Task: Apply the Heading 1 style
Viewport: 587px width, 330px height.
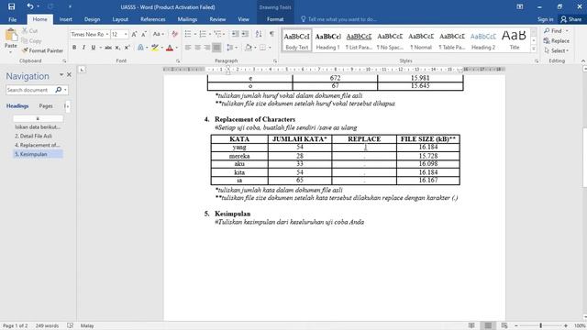Action: (x=328, y=40)
